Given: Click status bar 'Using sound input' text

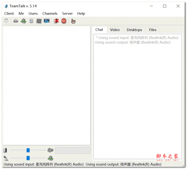Looking at the screenshot, I should [x=44, y=164].
